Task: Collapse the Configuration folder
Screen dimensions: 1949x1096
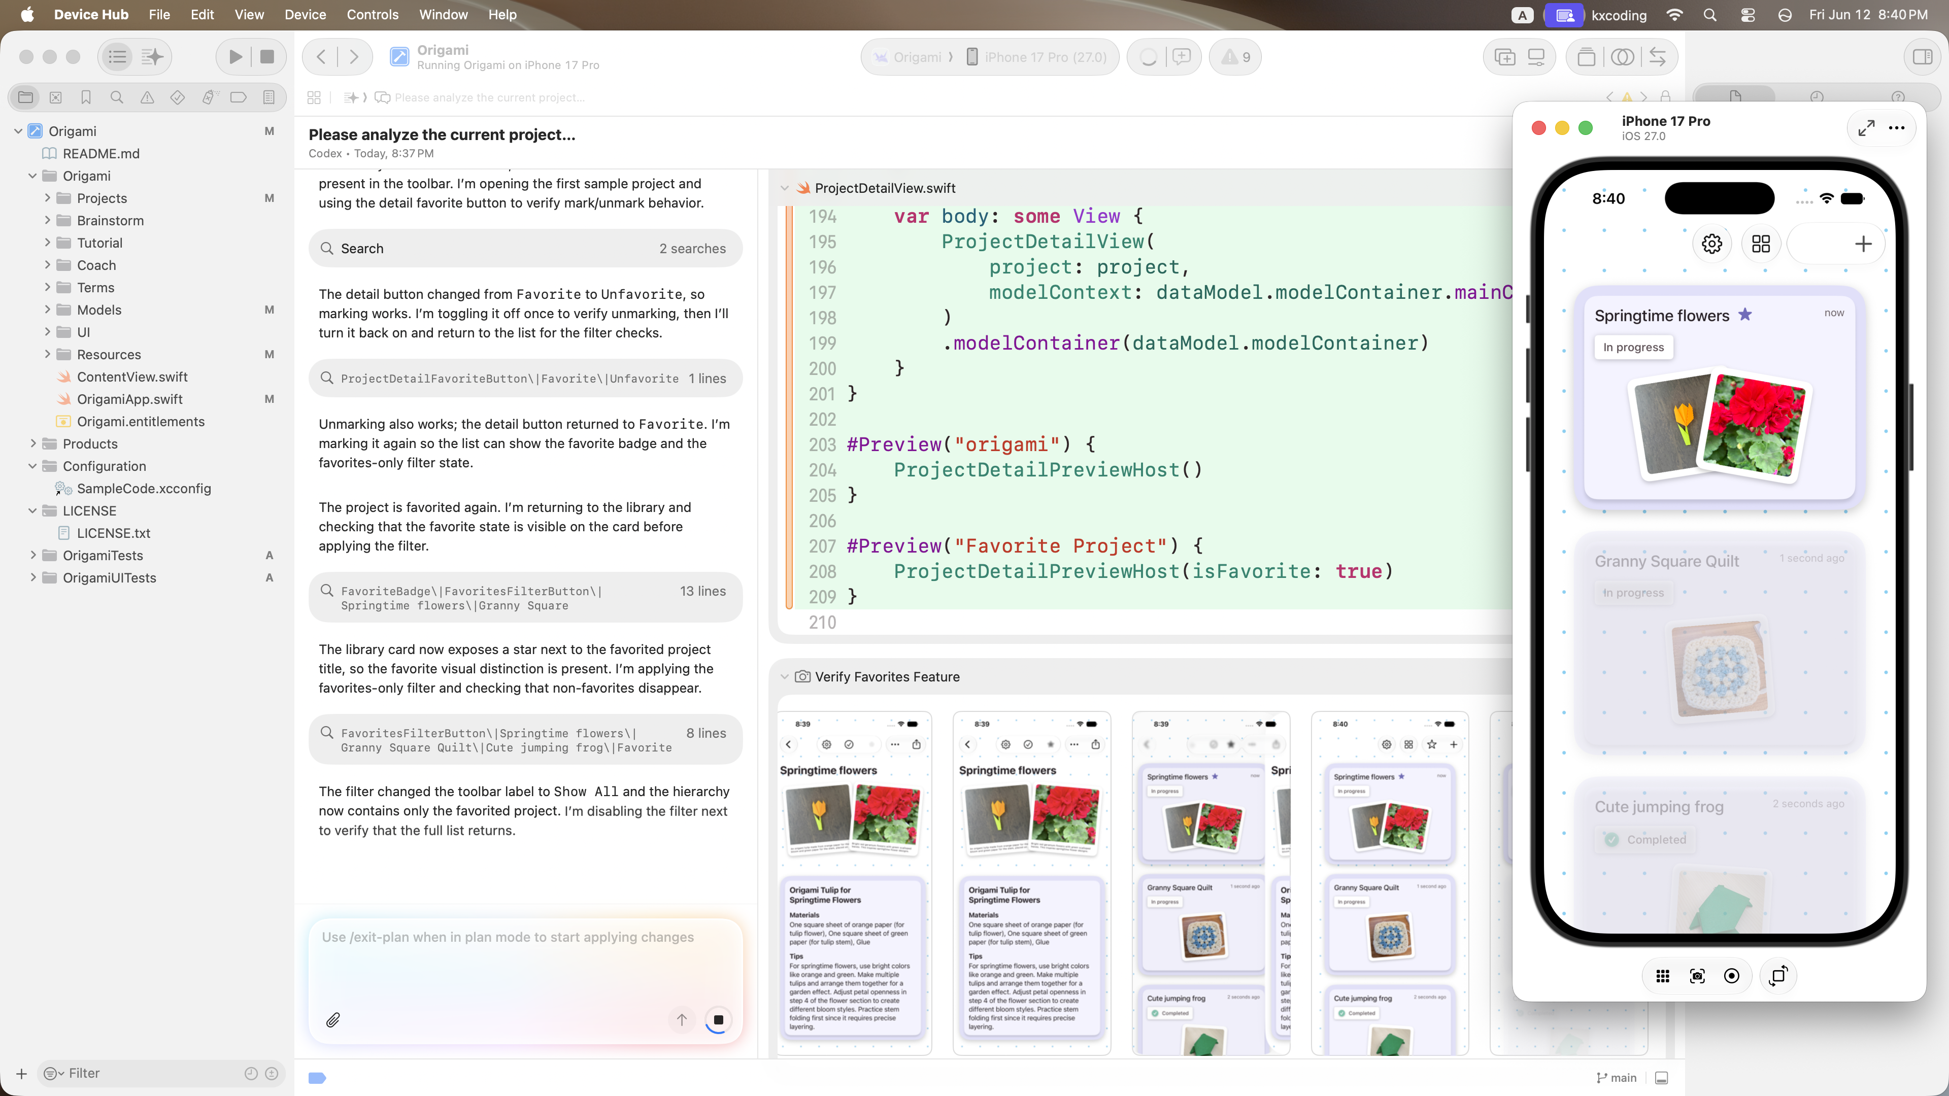Action: 32,466
